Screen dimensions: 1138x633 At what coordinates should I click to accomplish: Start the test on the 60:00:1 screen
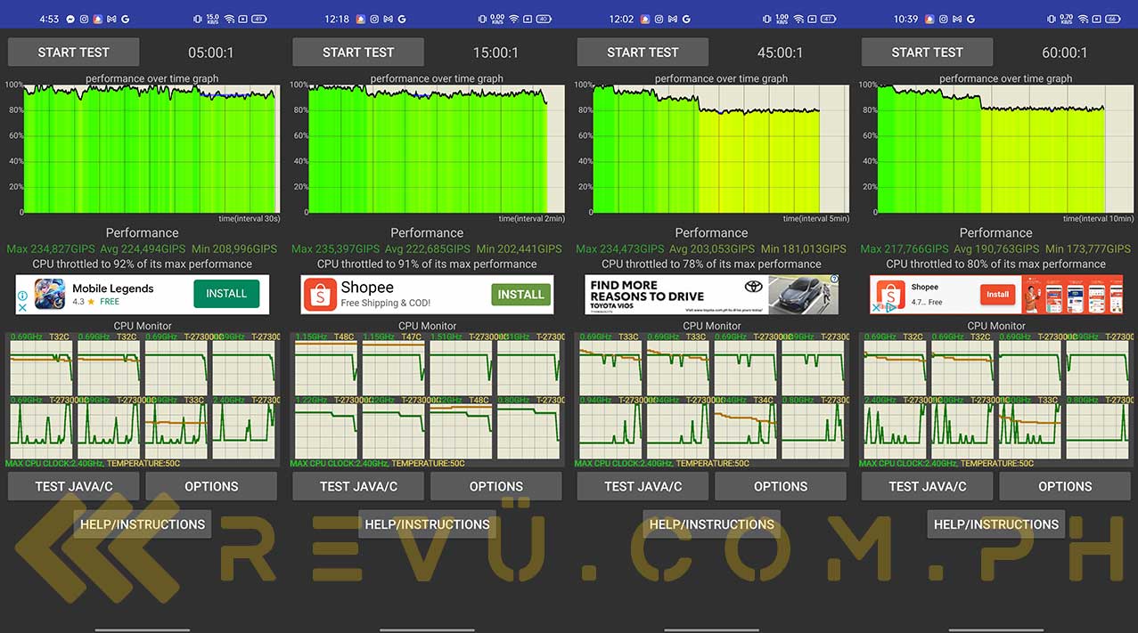(x=927, y=53)
